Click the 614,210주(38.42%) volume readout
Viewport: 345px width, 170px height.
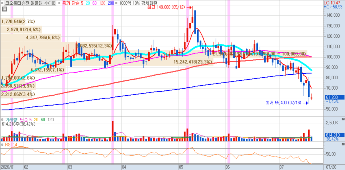tap(19, 124)
